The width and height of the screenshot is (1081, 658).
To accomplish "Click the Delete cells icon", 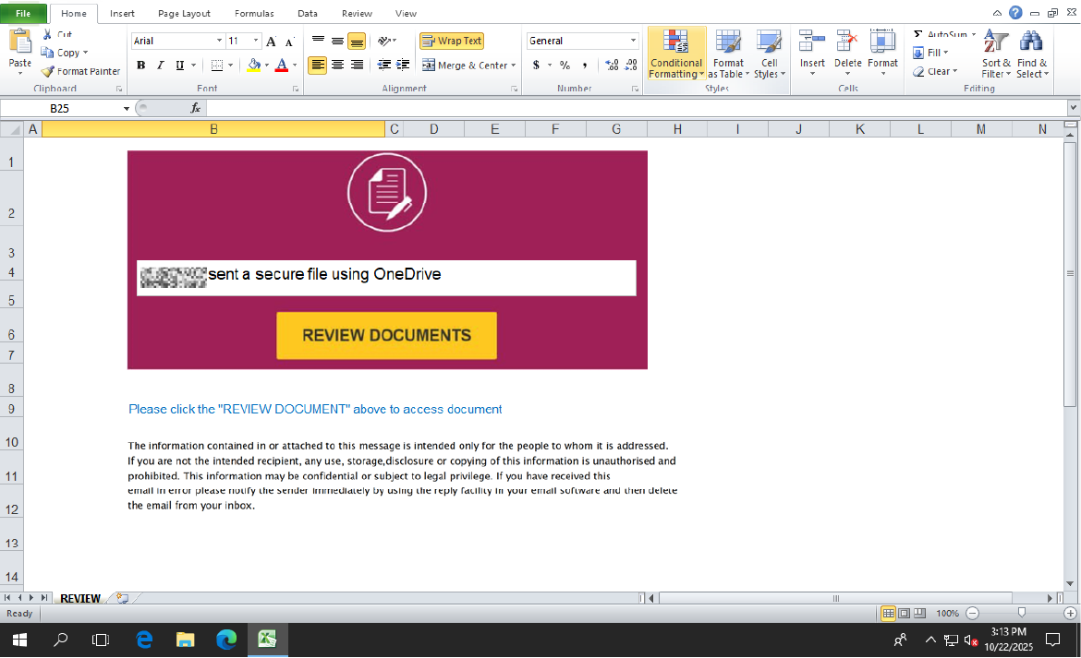I will (x=847, y=42).
